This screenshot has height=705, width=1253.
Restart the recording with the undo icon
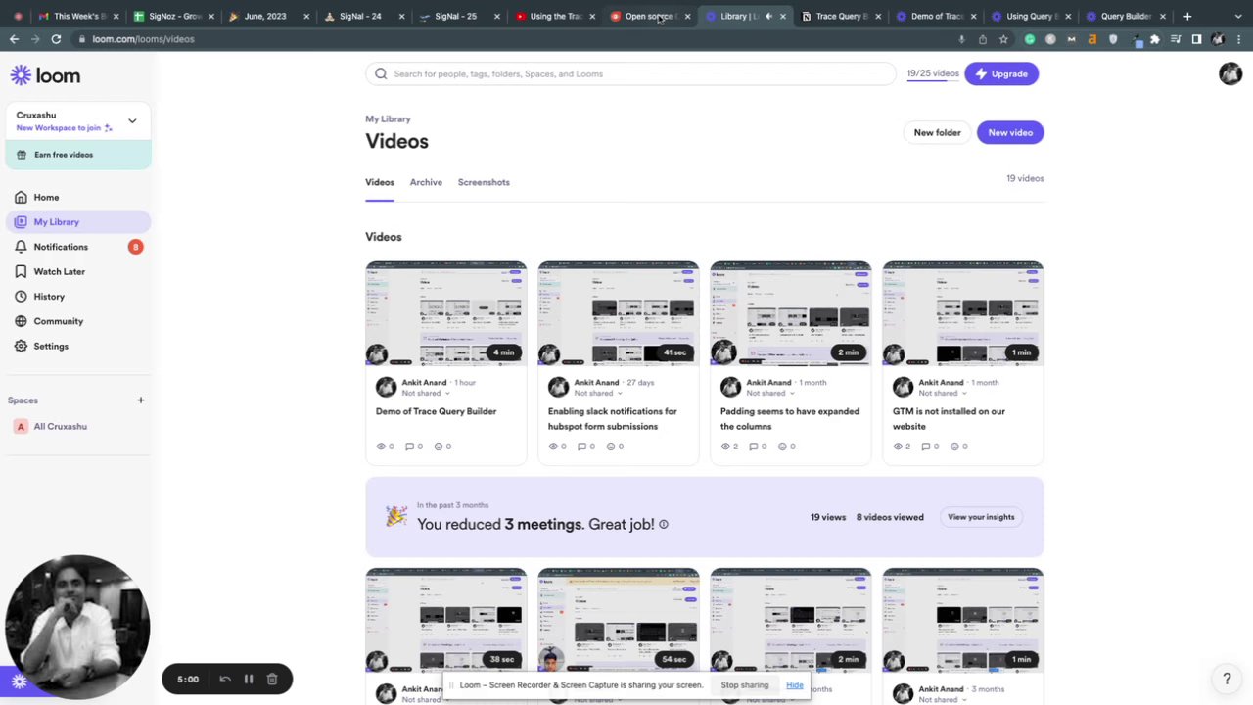(x=225, y=679)
